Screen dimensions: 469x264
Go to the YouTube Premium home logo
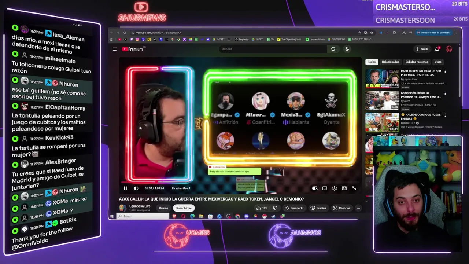coord(132,49)
